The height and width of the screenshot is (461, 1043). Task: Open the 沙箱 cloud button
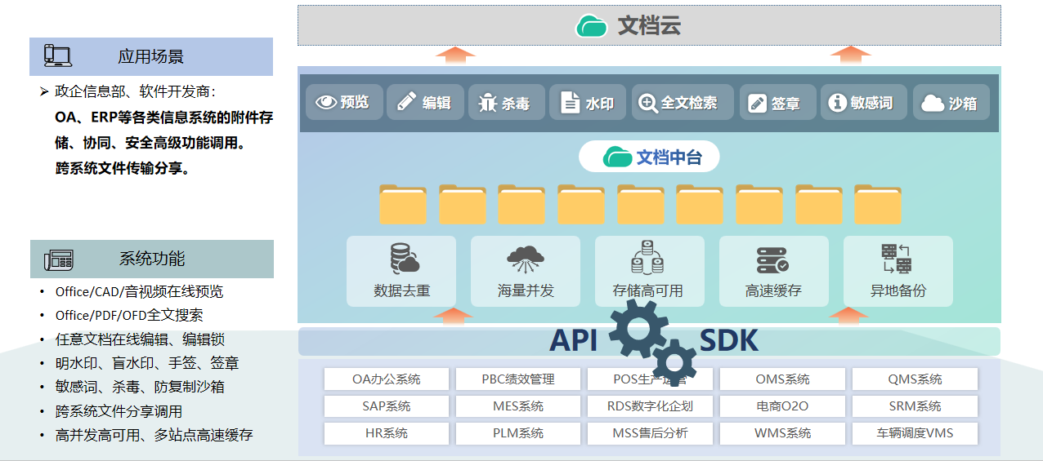(x=951, y=103)
